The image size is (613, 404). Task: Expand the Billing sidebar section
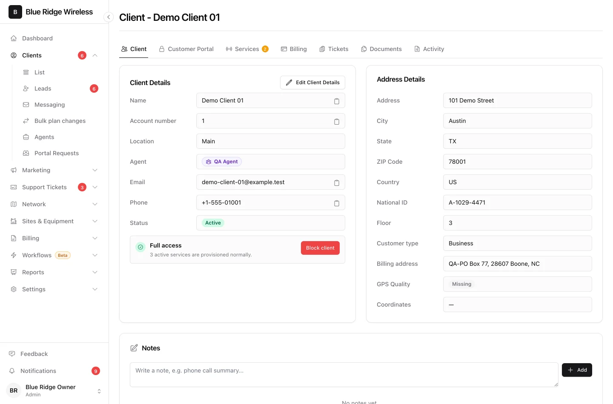click(95, 238)
